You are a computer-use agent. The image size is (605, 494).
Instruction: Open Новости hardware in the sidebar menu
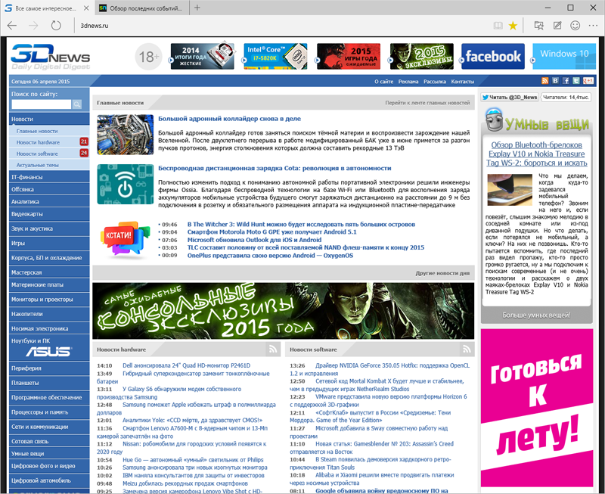pyautogui.click(x=49, y=142)
